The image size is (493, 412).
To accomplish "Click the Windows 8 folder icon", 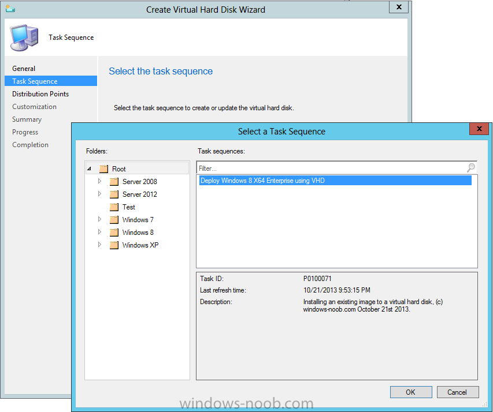I will pos(114,233).
